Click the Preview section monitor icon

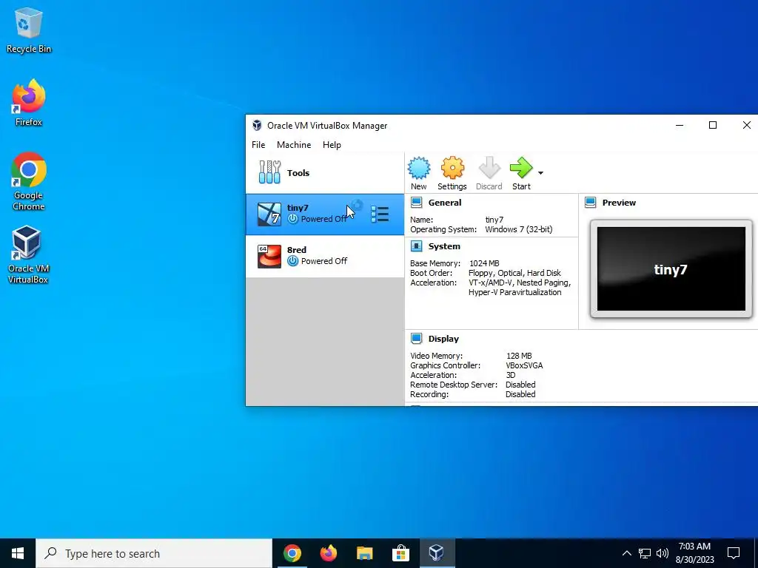(x=590, y=203)
